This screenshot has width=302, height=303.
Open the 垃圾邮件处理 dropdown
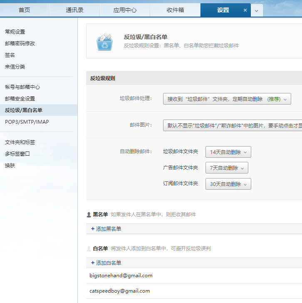click(227, 99)
